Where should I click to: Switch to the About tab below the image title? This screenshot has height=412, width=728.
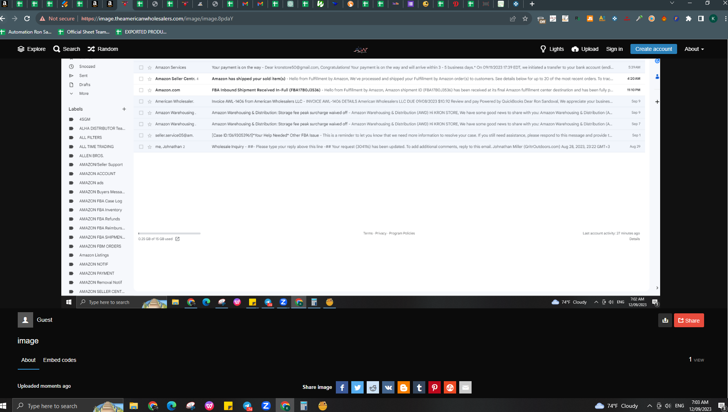29,360
